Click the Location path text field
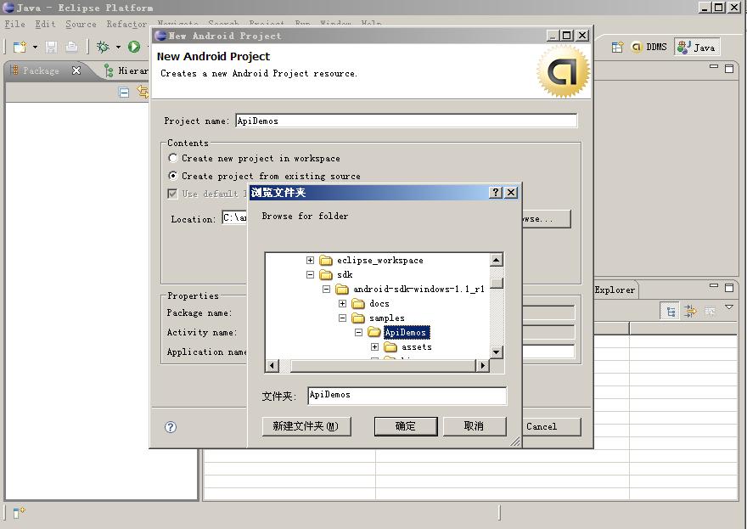This screenshot has height=529, width=747. click(x=235, y=218)
